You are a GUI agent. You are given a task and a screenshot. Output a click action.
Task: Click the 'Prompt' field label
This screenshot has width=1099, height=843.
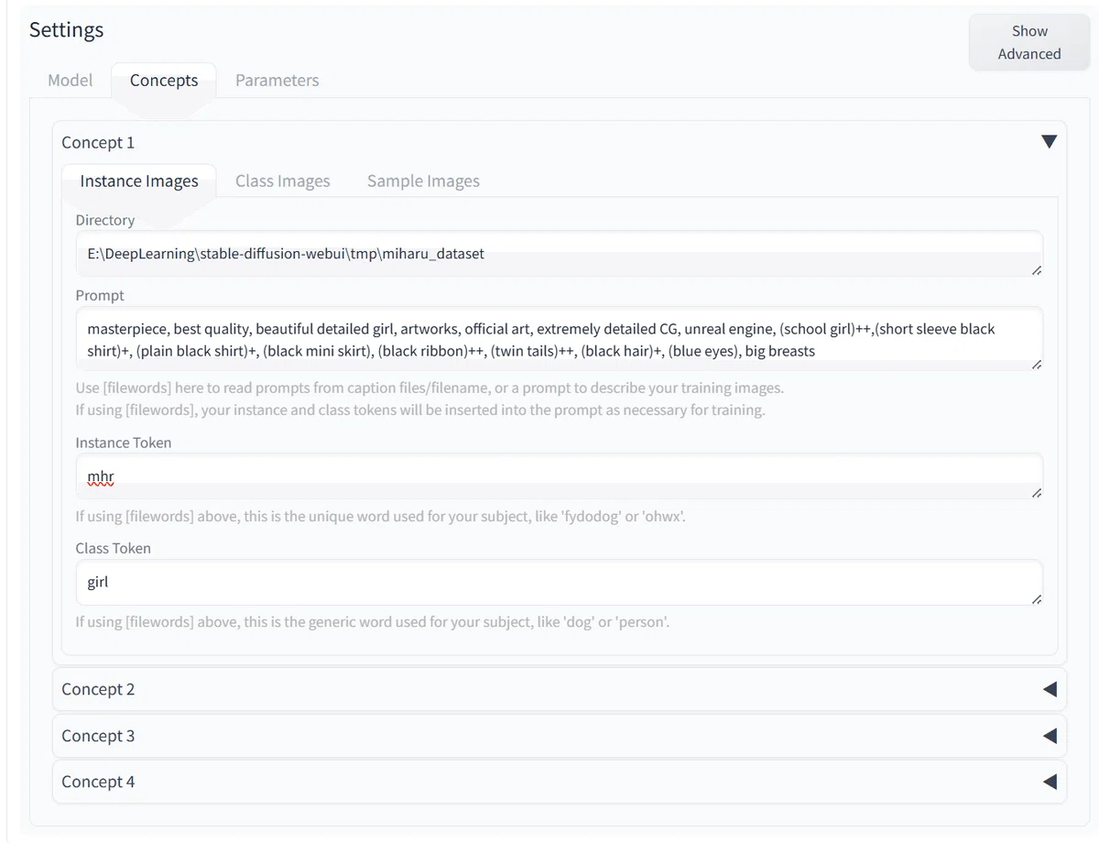click(100, 296)
